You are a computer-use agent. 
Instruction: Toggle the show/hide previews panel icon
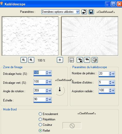pyautogui.click(x=72, y=60)
